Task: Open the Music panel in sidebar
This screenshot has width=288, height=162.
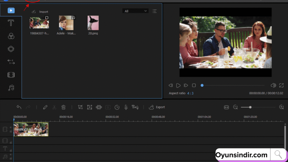Action: coord(11,88)
